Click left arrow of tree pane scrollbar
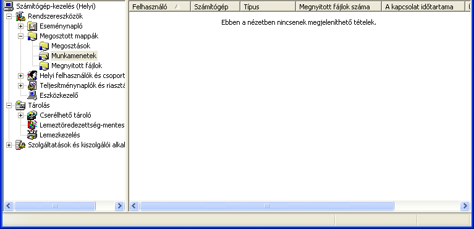The image size is (474, 229). 9,206
